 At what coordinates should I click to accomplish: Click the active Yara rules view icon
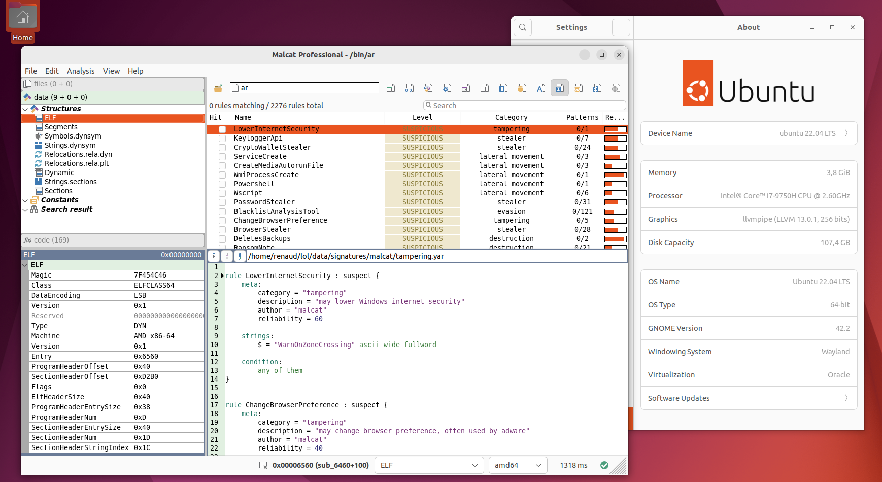click(559, 88)
